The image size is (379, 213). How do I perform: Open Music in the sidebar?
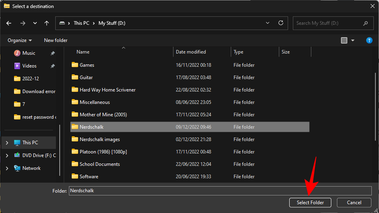point(28,53)
